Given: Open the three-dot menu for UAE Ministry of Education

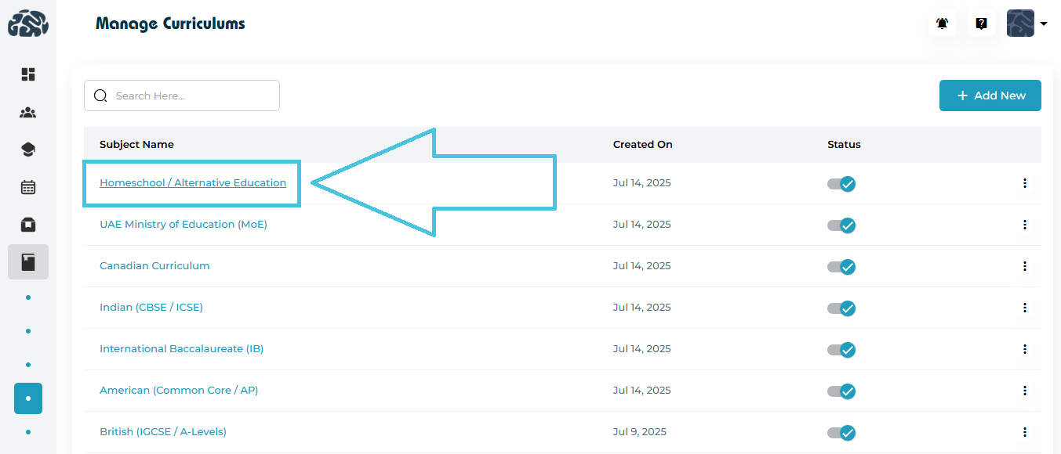Looking at the screenshot, I should [x=1024, y=225].
